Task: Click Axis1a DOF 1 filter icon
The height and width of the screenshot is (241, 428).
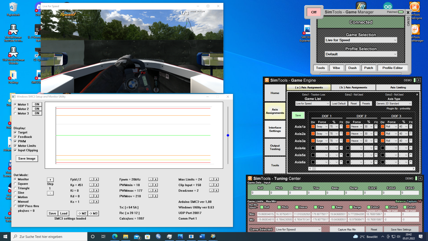Action: coord(341,126)
